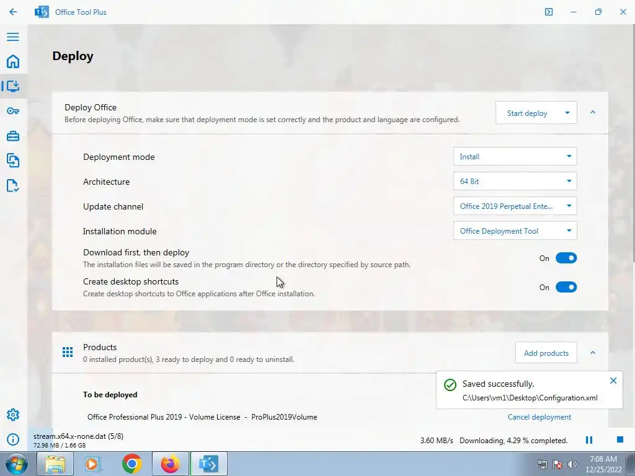Open Settings gear in sidebar
635x476 pixels.
[x=13, y=415]
